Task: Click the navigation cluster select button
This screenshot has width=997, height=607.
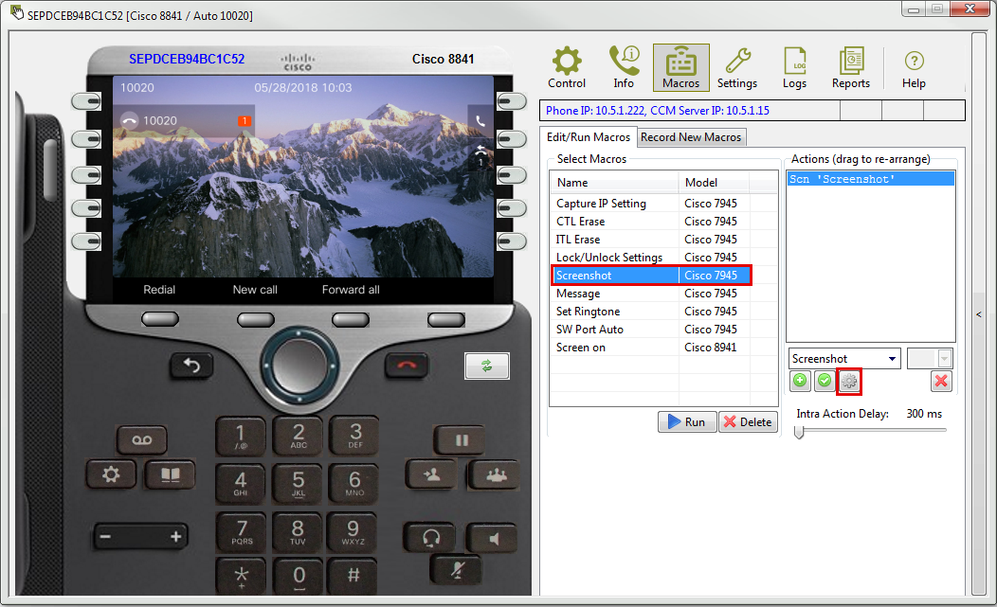Action: coord(299,366)
